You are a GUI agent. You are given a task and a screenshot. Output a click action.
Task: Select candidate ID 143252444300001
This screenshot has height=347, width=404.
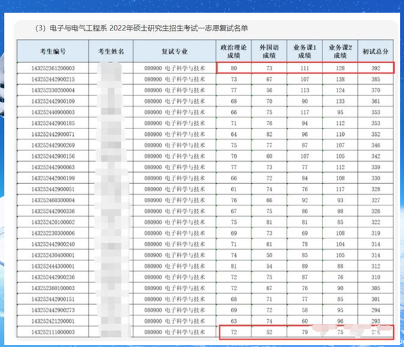pyautogui.click(x=53, y=266)
